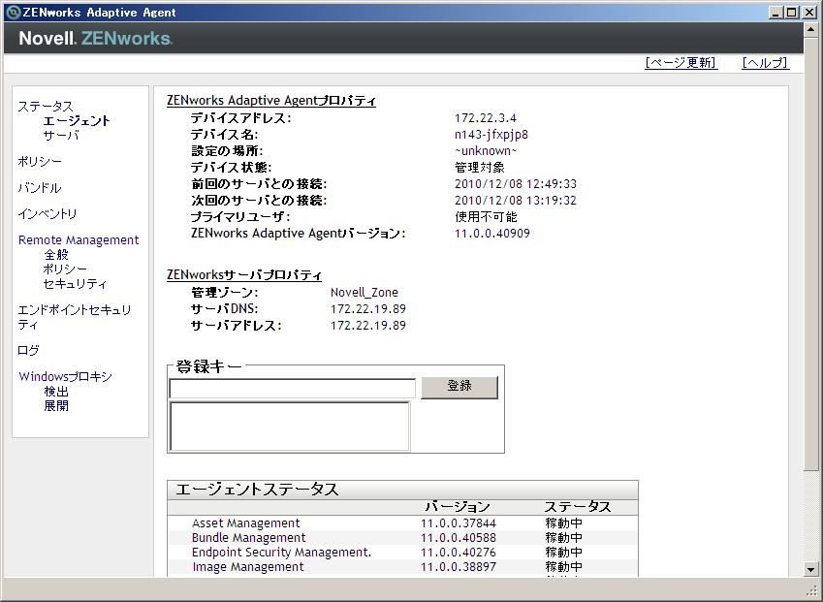
Task: Click the ZENworks title bar app icon
Action: tap(14, 12)
